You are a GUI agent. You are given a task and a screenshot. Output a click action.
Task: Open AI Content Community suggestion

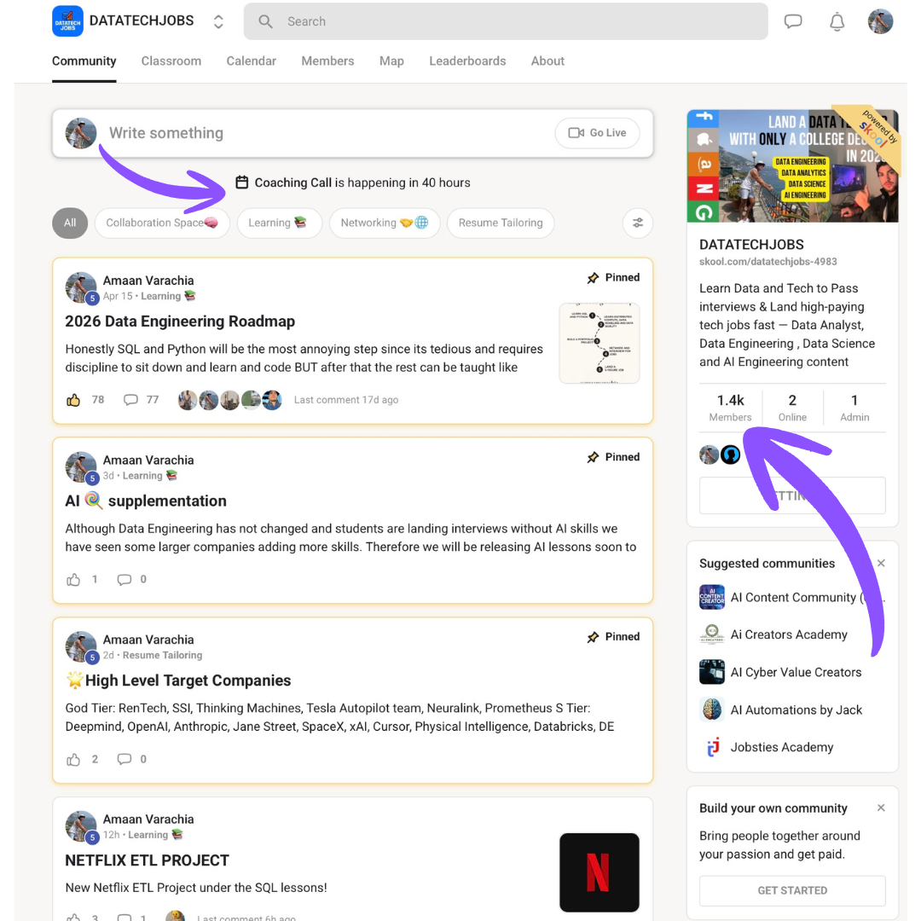(792, 597)
